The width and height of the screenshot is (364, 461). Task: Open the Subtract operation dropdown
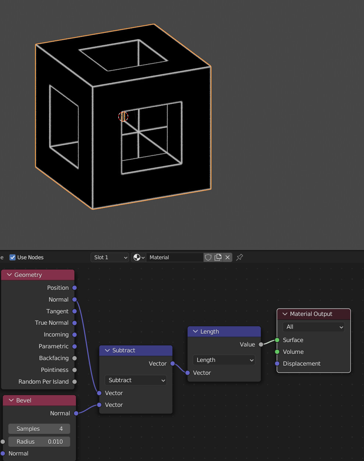click(x=136, y=380)
